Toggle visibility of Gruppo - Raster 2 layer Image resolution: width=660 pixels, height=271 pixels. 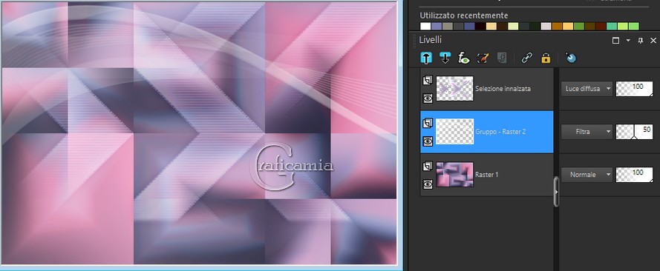(428, 141)
